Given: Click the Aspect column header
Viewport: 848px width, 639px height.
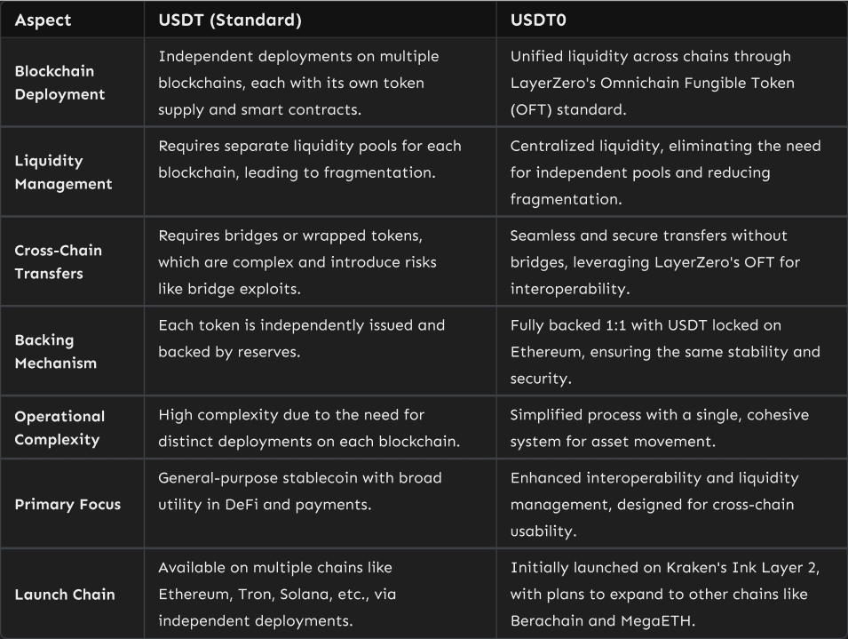Looking at the screenshot, I should pyautogui.click(x=43, y=20).
